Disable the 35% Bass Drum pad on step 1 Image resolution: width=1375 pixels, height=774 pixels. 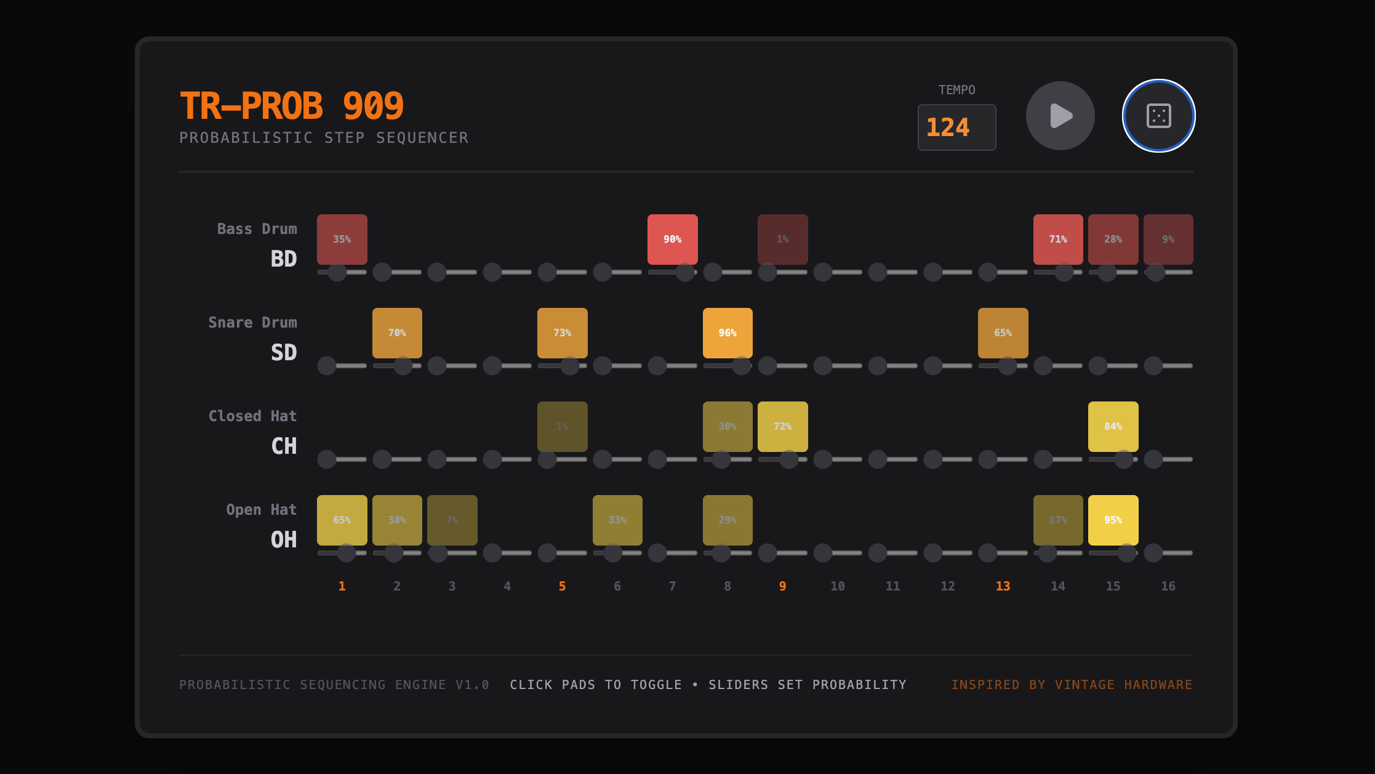342,239
